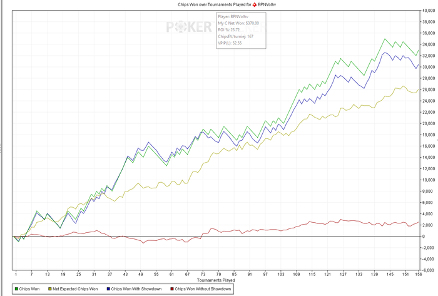Click the 40,000 y-axis value

[429, 11]
